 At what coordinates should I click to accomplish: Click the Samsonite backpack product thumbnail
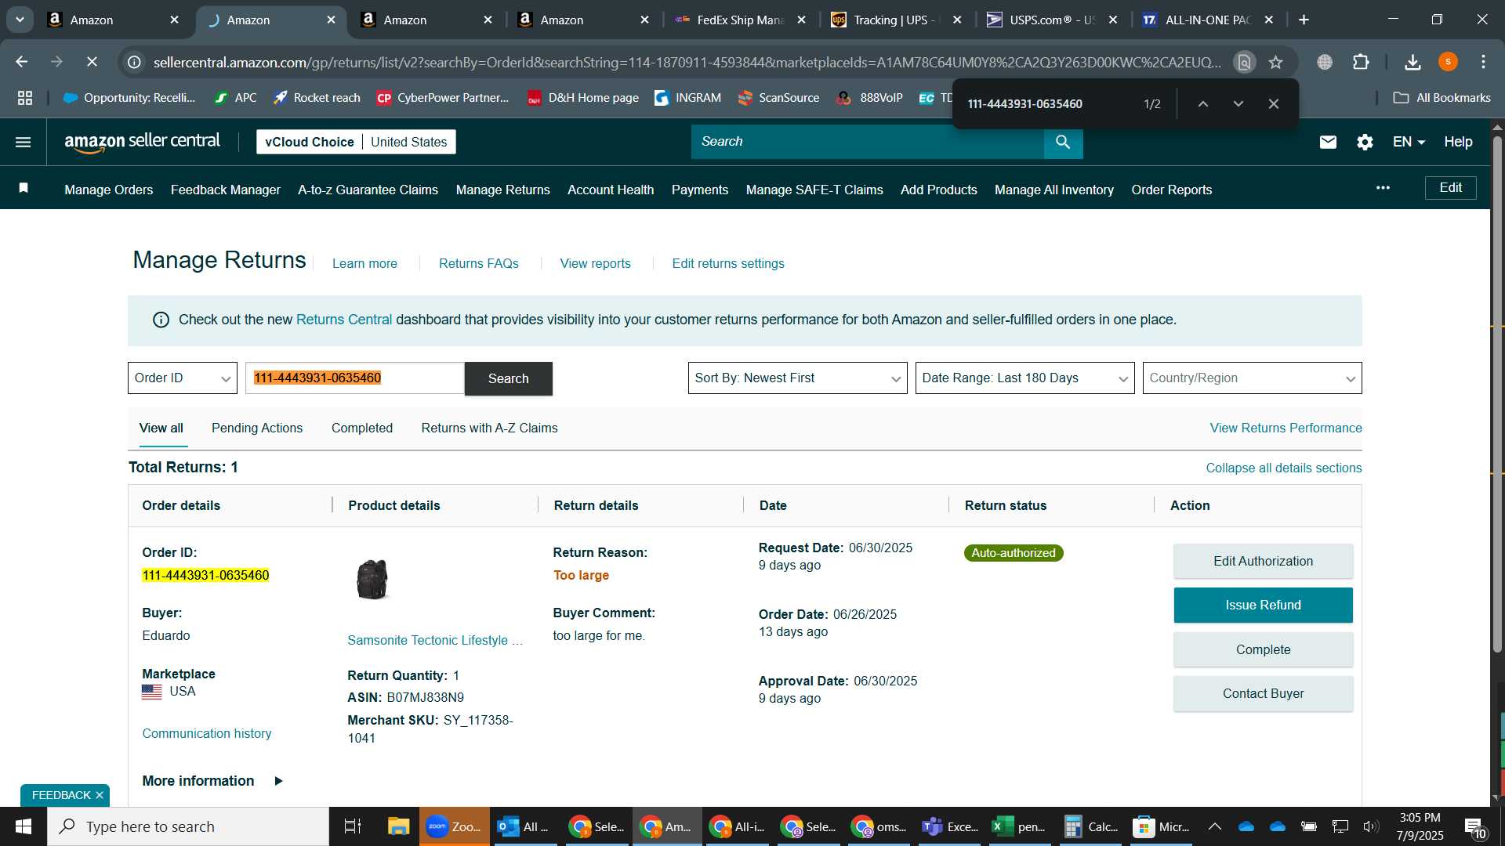point(372,580)
